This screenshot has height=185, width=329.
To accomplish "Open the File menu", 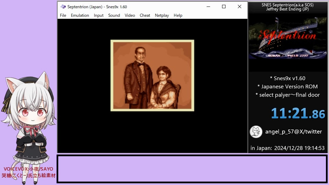I will point(63,15).
